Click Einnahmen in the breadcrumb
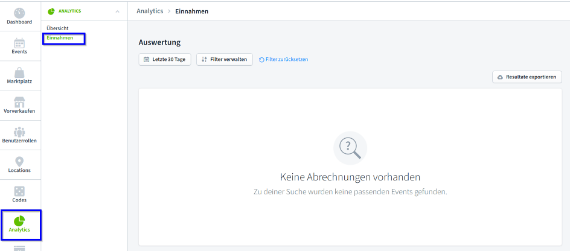Screen dimensions: 570x251 [191, 11]
